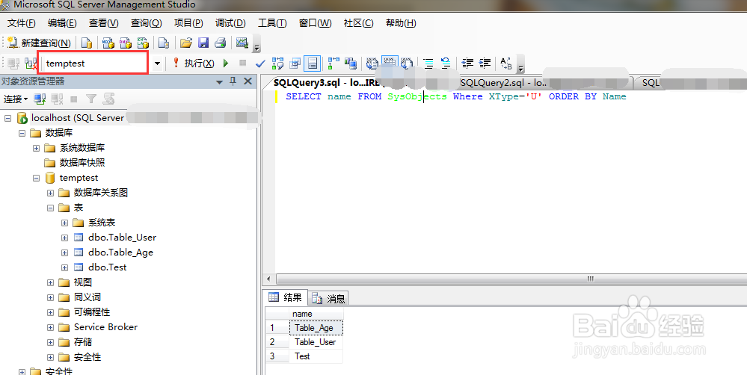The height and width of the screenshot is (375, 747).
Task: Open the 查询(Q) menu
Action: (x=147, y=23)
